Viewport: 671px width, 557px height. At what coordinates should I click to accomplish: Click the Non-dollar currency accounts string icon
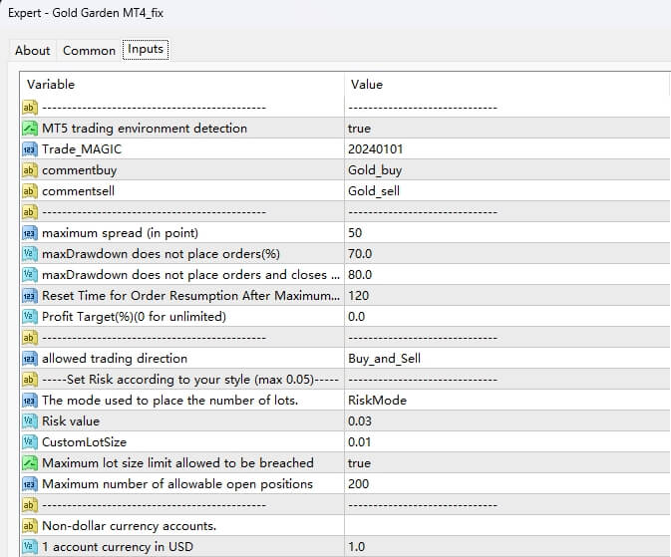(x=30, y=525)
